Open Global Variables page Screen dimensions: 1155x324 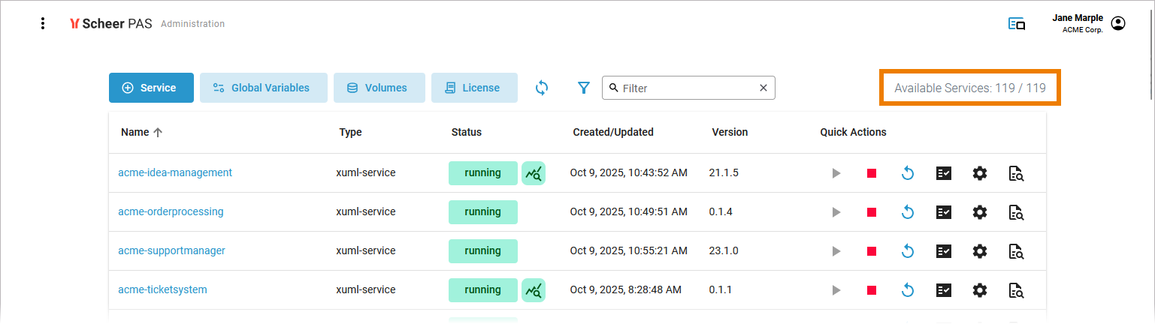[x=263, y=88]
